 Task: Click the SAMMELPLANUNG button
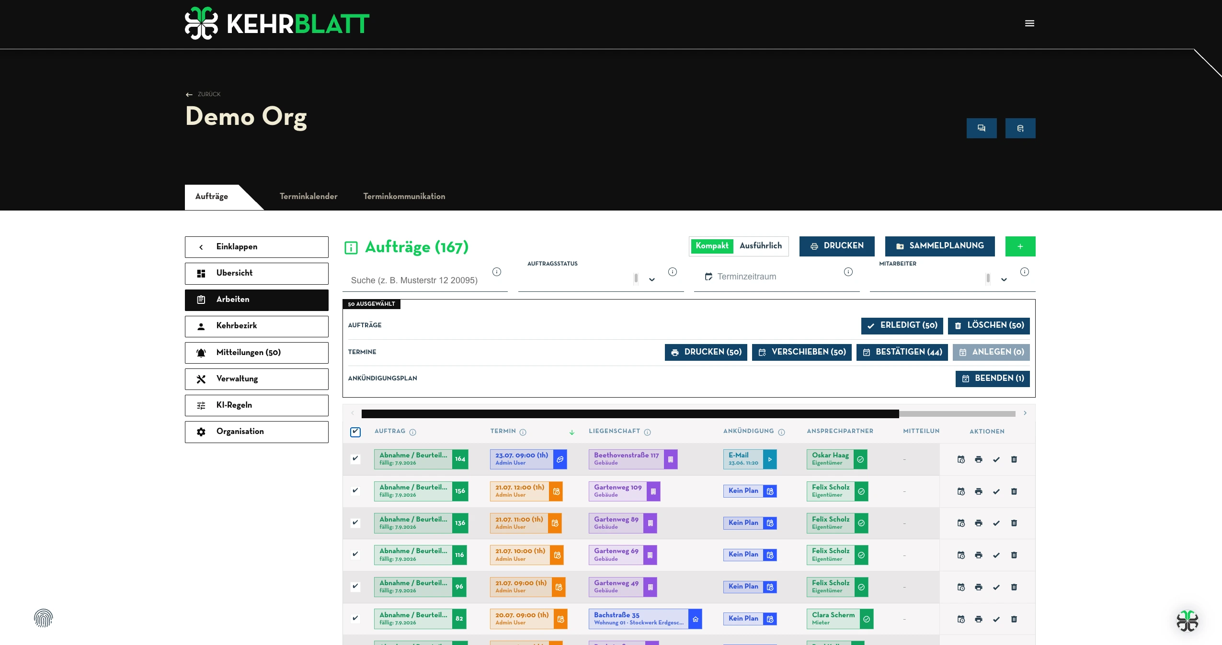(x=940, y=246)
